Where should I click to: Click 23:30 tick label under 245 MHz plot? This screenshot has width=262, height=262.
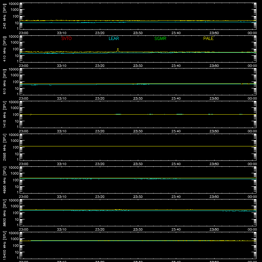click(x=138, y=33)
